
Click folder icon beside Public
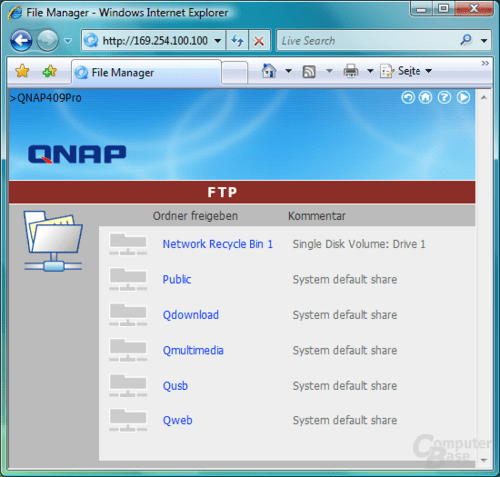pos(128,279)
